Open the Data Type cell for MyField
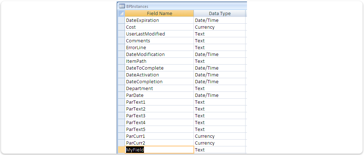The height and width of the screenshot is (155, 364). pyautogui.click(x=220, y=150)
